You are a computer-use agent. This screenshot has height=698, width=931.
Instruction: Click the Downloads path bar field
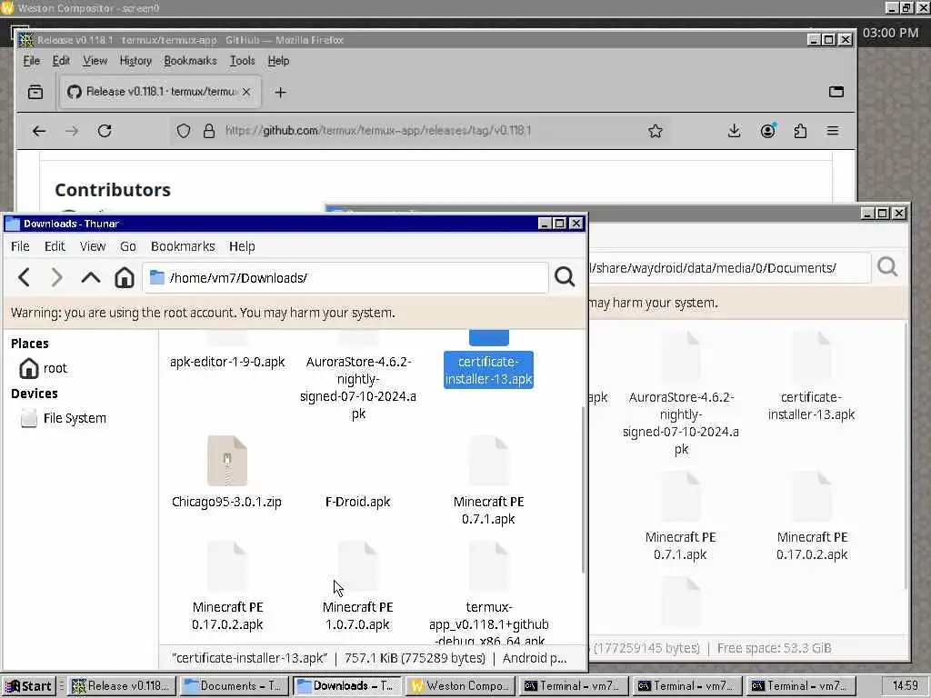(x=345, y=277)
